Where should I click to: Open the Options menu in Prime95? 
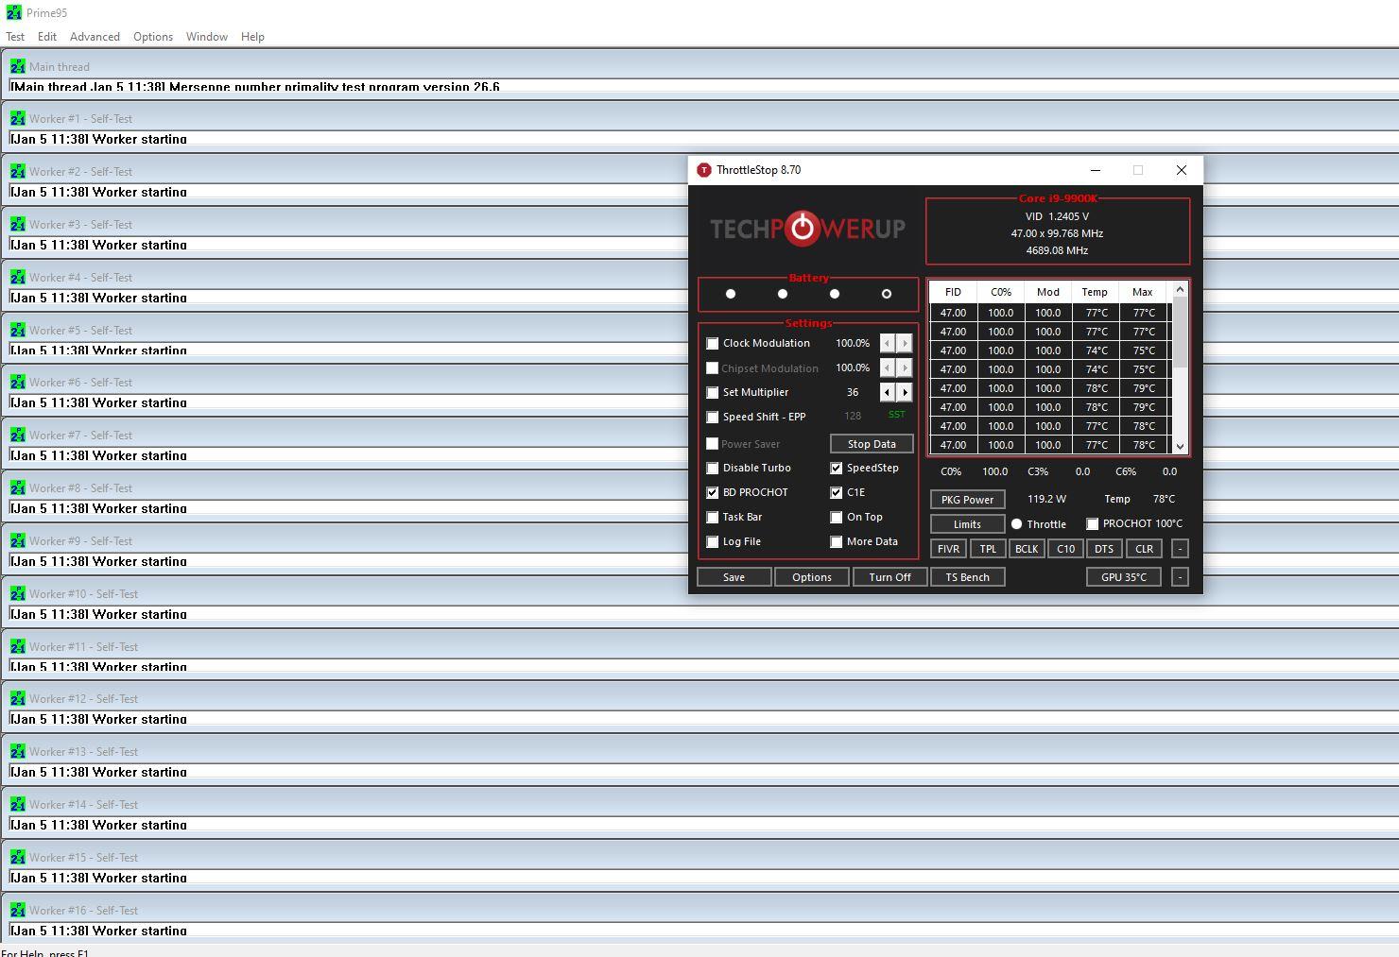[153, 37]
